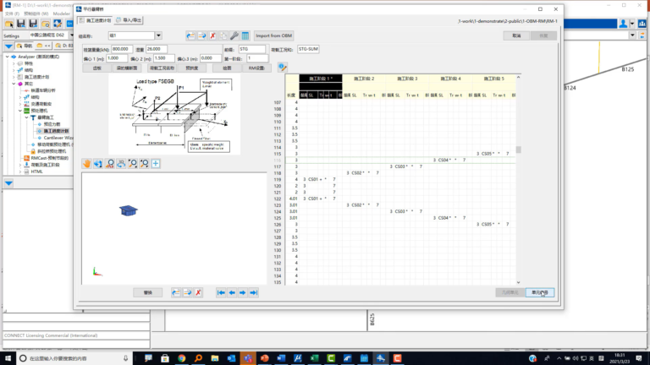
Task: Click the button left of the bottom insert icons
Action: (148, 292)
